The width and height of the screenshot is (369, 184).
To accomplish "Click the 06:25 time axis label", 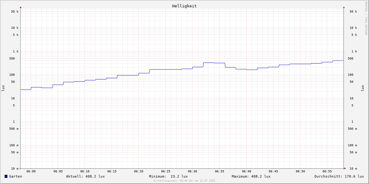I will pos(166,171).
